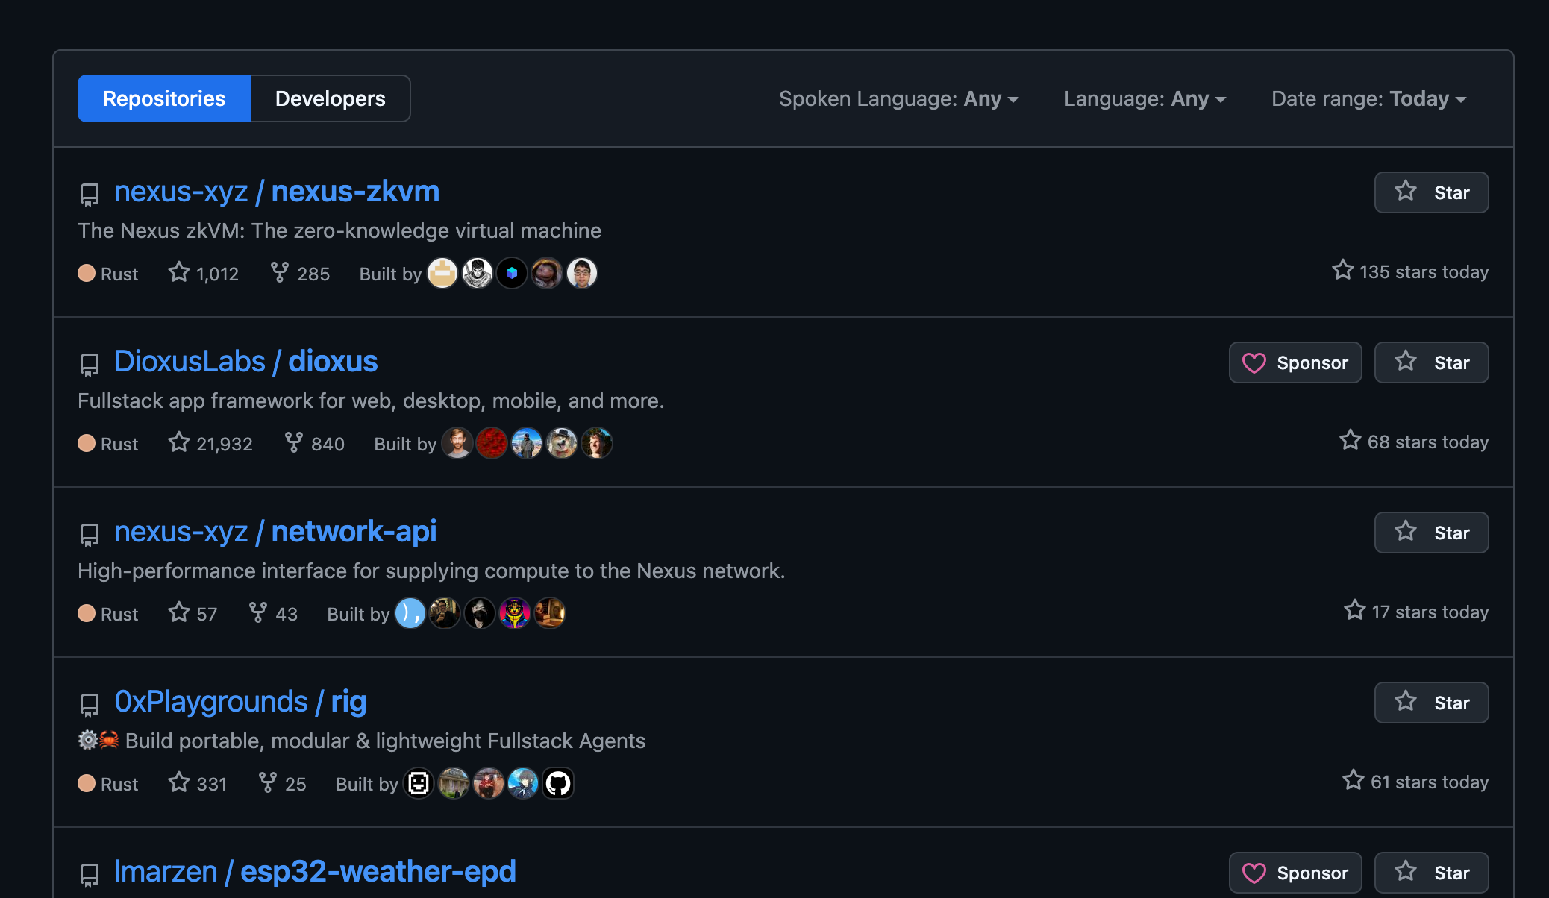The height and width of the screenshot is (898, 1549).
Task: Click the third contributor avatar of network-api
Action: point(480,614)
